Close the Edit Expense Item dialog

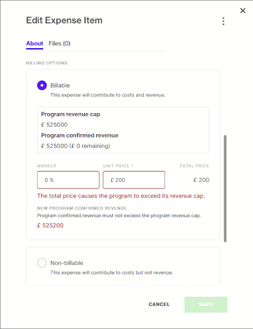pyautogui.click(x=243, y=10)
